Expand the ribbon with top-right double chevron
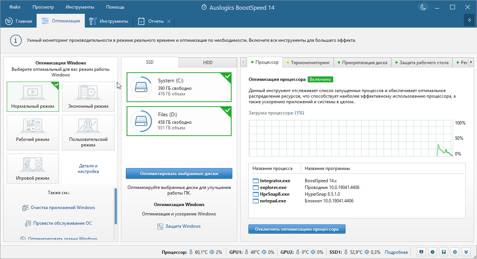 469,20
